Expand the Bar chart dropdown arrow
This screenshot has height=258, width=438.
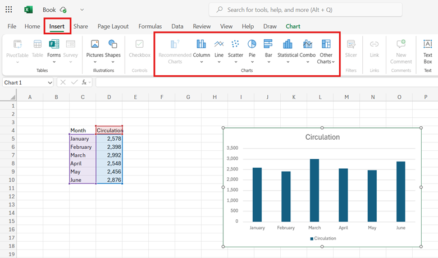point(268,62)
